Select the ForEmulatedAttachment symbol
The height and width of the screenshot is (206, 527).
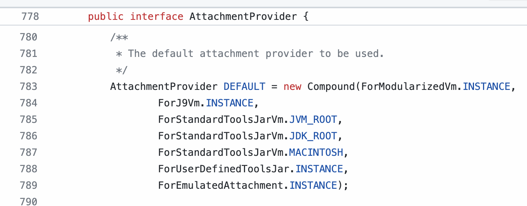tap(221, 185)
